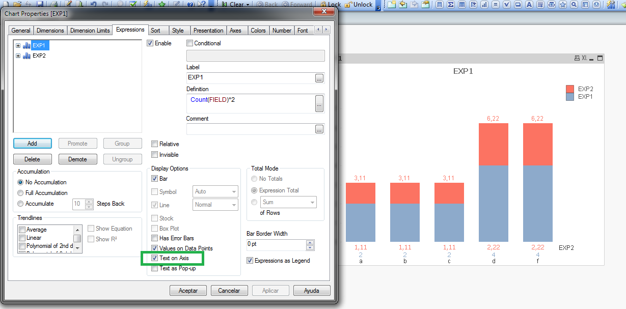626x309 pixels.
Task: Click the Add Sheet toolbar icon
Action: tap(392, 5)
